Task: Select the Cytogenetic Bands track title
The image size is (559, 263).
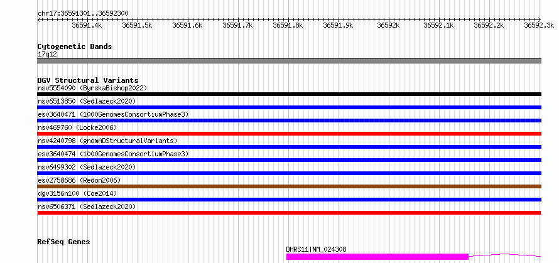Action: 75,46
